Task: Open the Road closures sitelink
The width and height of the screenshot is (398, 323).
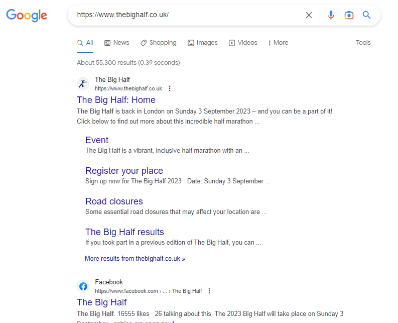Action: click(x=114, y=201)
